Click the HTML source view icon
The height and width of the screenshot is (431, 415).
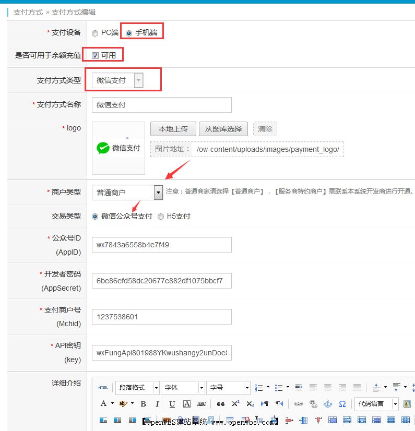coord(103,388)
